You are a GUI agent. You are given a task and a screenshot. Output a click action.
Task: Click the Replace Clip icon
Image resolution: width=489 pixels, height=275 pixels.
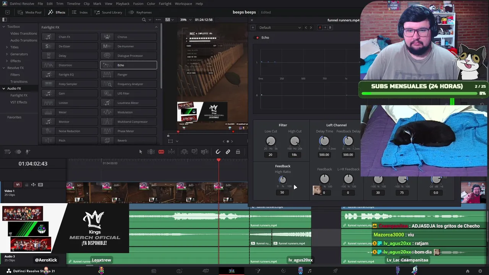(x=205, y=152)
